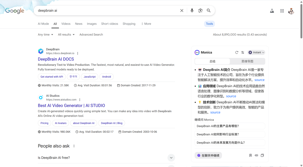Open the Google apps grid
This screenshot has width=303, height=167.
pos(282,11)
